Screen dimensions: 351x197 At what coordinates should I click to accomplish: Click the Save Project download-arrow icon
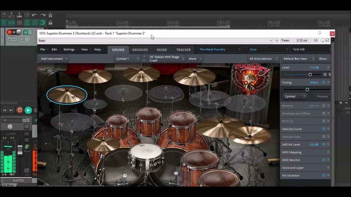[x=19, y=15]
